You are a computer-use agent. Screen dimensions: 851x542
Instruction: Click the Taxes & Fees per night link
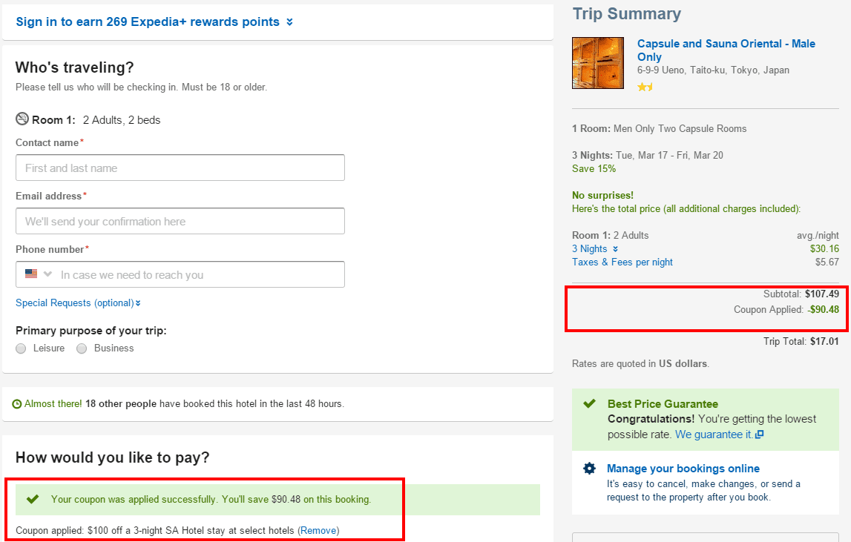(622, 262)
